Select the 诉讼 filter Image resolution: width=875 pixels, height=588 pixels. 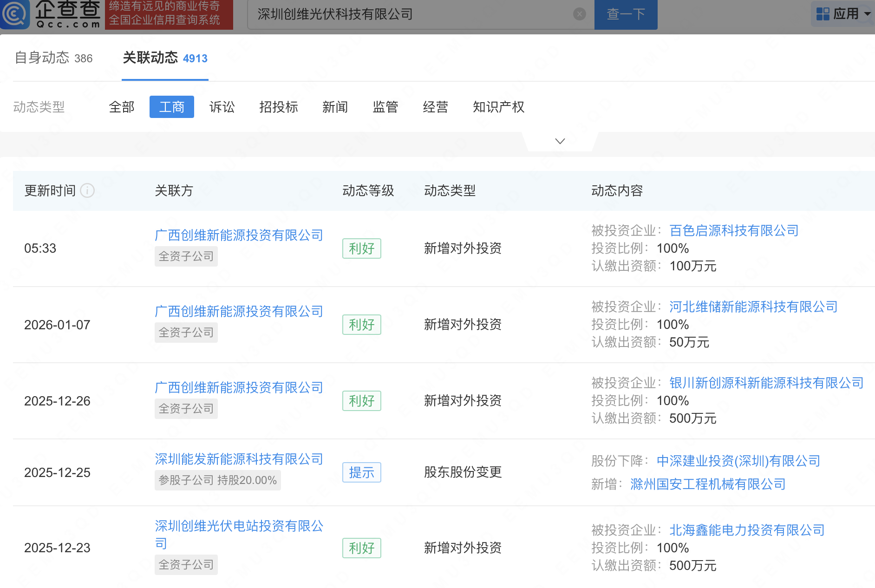(222, 107)
